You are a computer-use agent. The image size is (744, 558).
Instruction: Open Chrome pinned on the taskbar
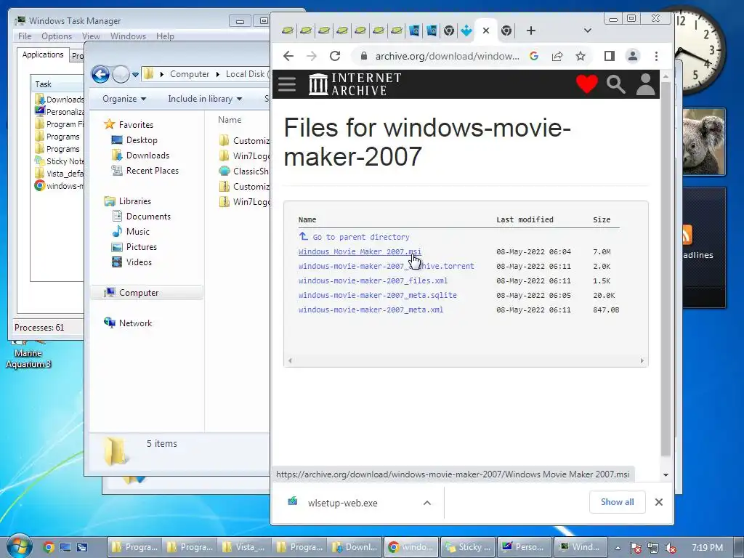[49, 547]
